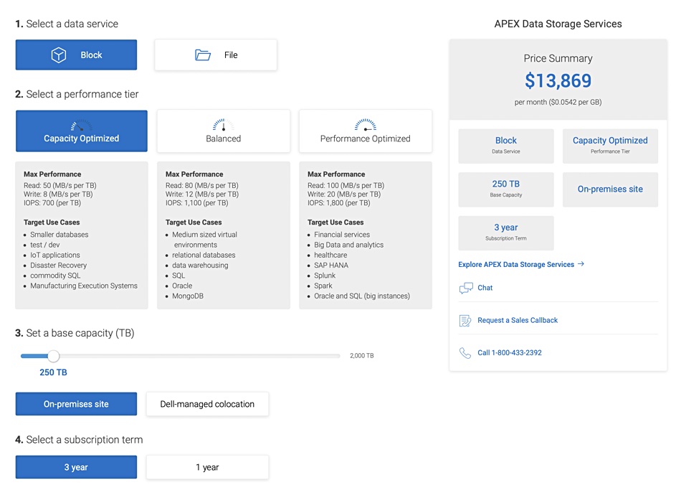
Task: Click the Performance Optimized gauge icon
Action: point(365,125)
